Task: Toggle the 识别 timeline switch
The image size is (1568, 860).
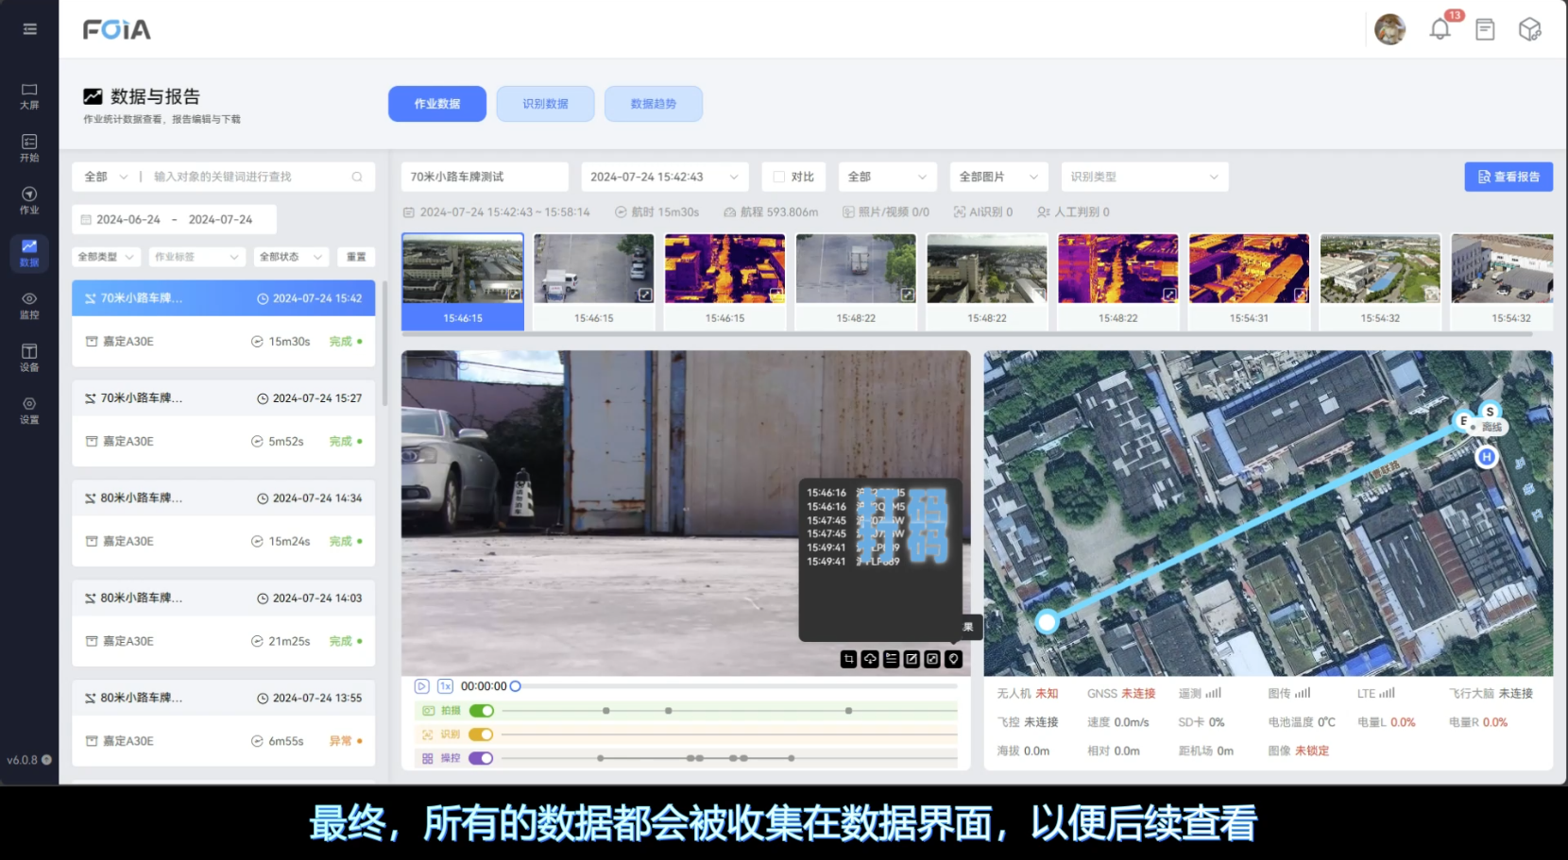Action: pos(481,734)
